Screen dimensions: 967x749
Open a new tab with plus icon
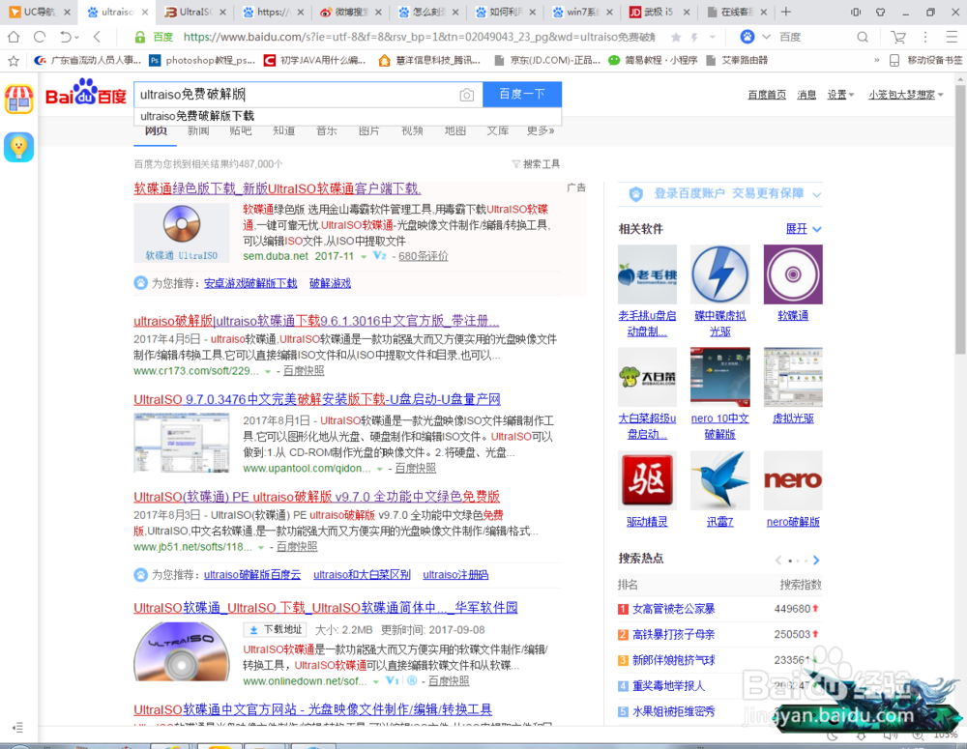click(x=785, y=12)
